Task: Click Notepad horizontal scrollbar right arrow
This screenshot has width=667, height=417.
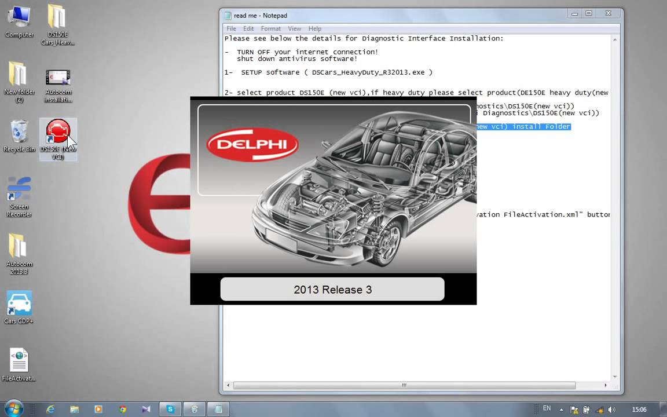Action: coord(606,386)
